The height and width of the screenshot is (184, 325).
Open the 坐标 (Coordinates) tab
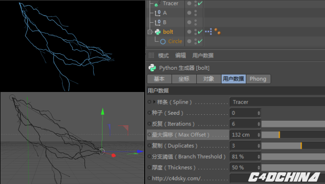tap(184, 79)
